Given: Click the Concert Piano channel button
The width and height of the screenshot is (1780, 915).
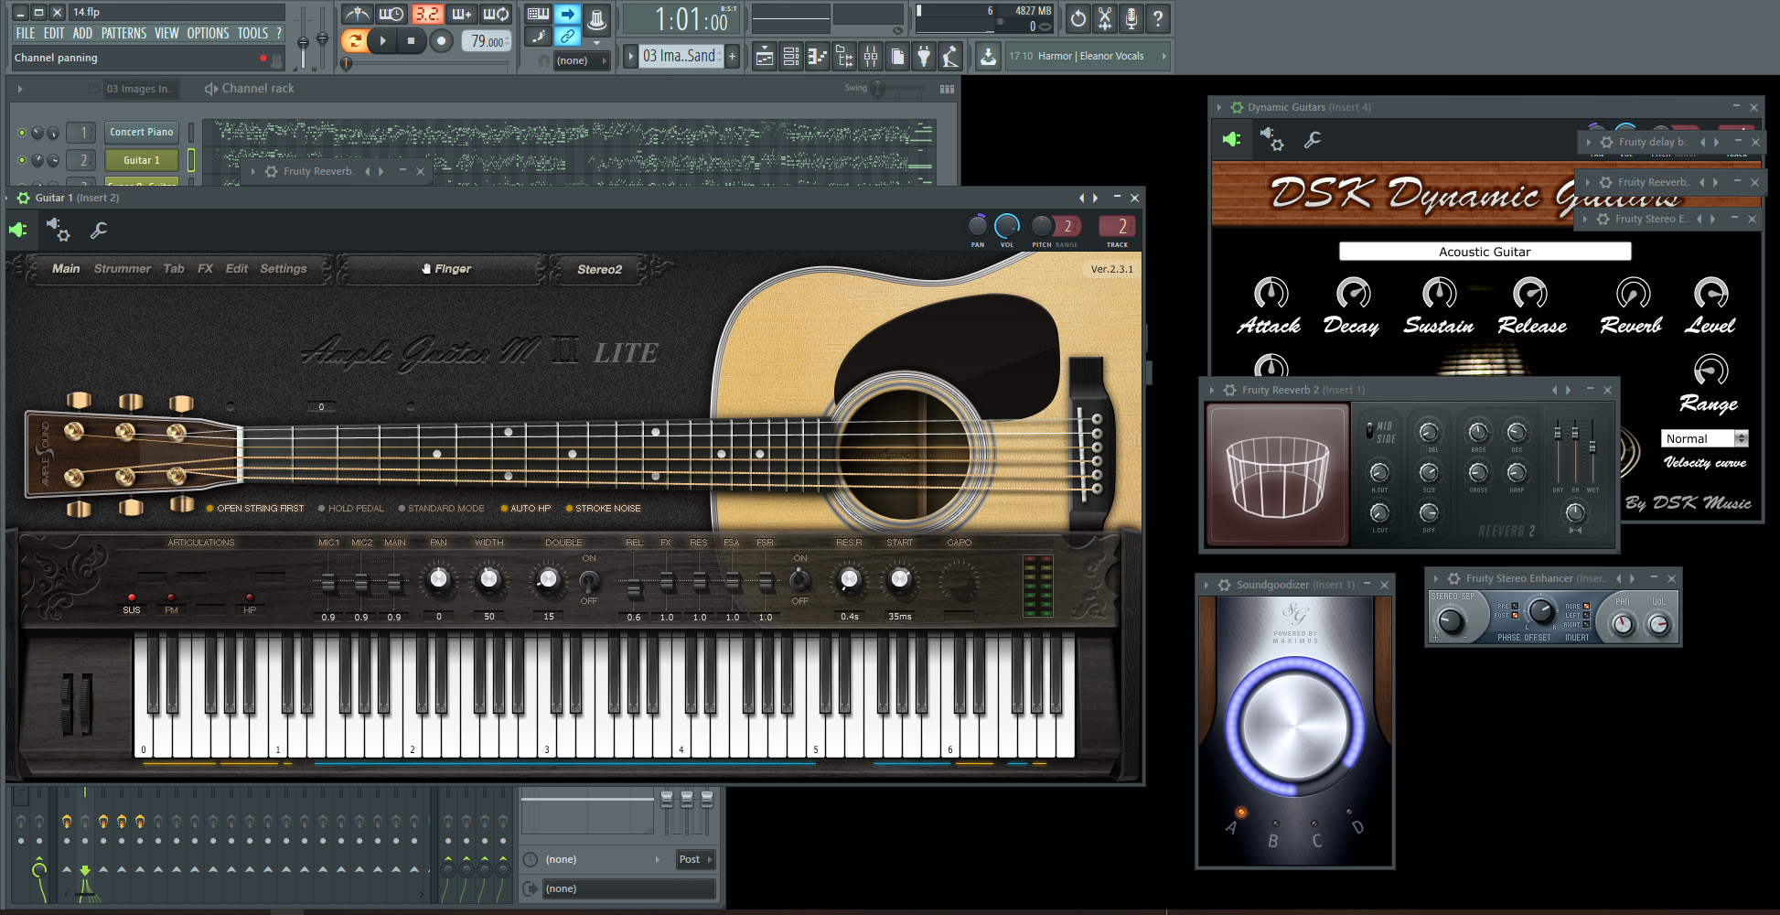Looking at the screenshot, I should point(141,133).
